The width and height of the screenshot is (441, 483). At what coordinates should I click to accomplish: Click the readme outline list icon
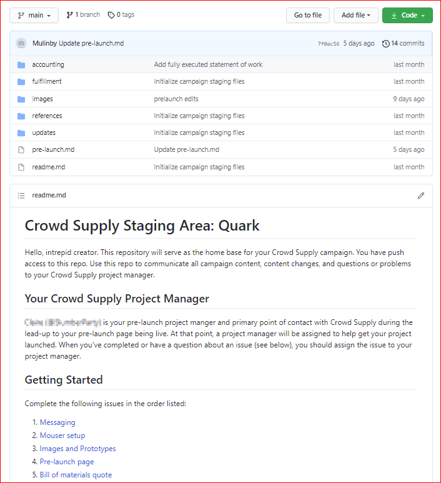click(21, 196)
